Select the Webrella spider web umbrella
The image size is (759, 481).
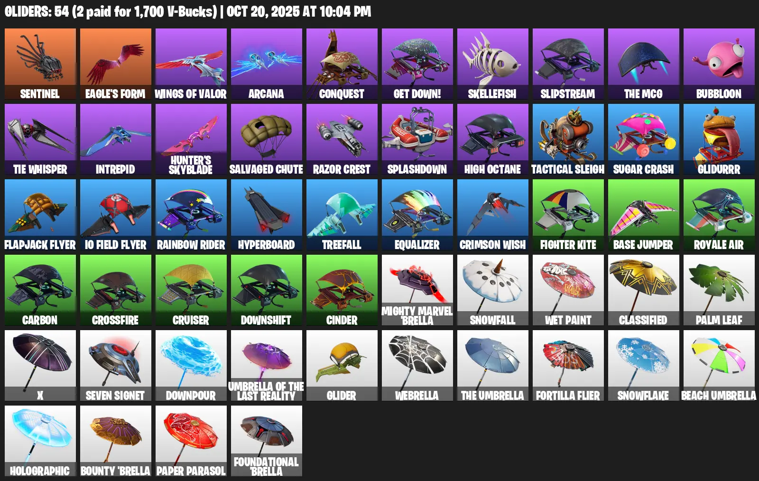[x=417, y=365]
